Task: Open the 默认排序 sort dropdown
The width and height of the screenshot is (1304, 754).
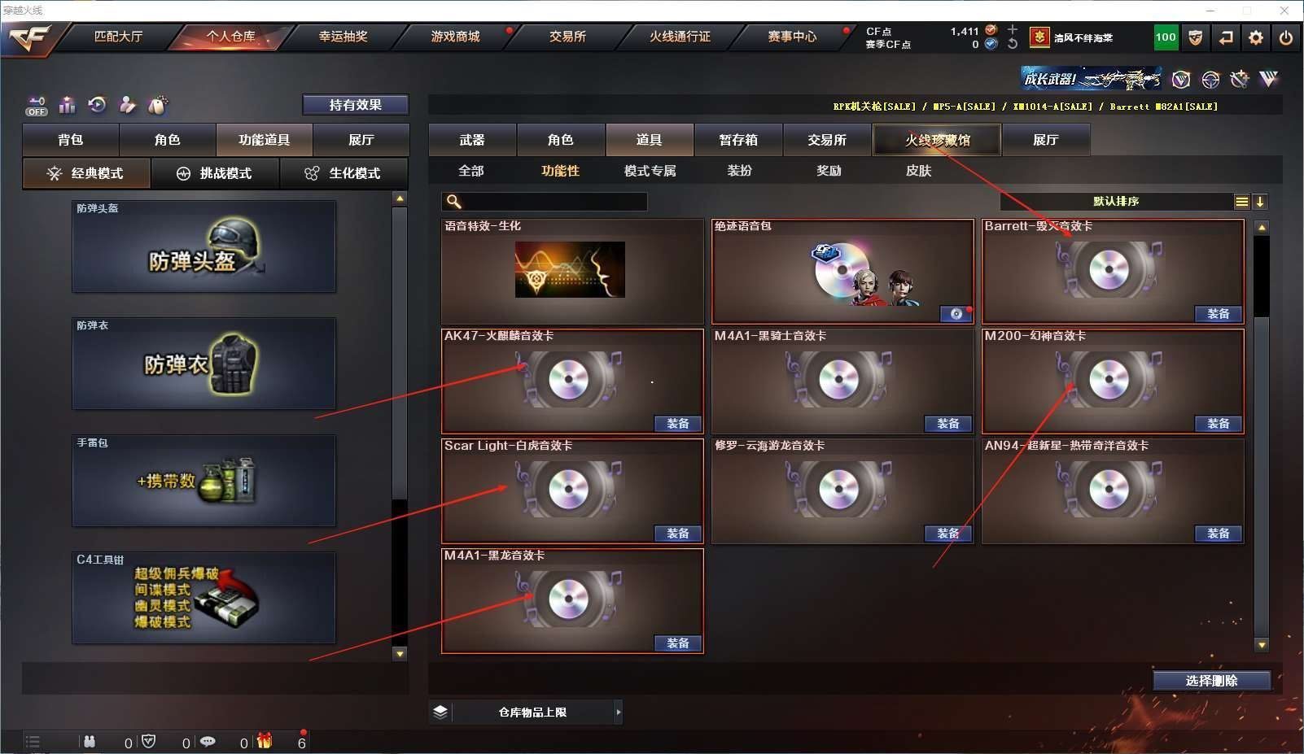Action: coord(1116,202)
